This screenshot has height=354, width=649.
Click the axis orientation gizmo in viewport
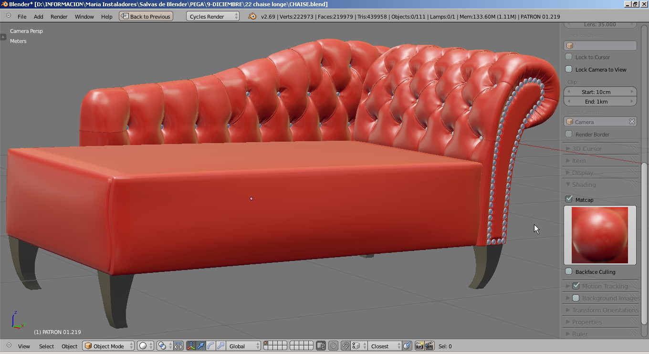pyautogui.click(x=17, y=321)
